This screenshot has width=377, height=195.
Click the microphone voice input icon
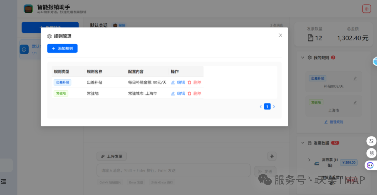pyautogui.click(x=272, y=156)
